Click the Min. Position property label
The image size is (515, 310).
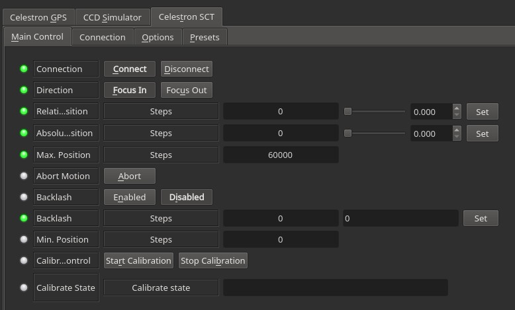pos(66,240)
